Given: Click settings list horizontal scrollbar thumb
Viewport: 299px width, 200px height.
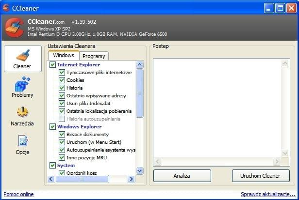Looking at the screenshot, I should 82,179.
